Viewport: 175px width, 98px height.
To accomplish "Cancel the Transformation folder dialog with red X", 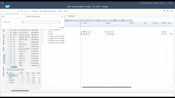I will tap(63, 27).
